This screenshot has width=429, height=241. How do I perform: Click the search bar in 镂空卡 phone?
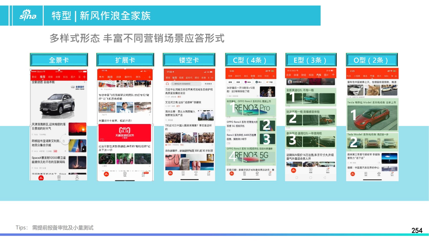click(x=186, y=84)
